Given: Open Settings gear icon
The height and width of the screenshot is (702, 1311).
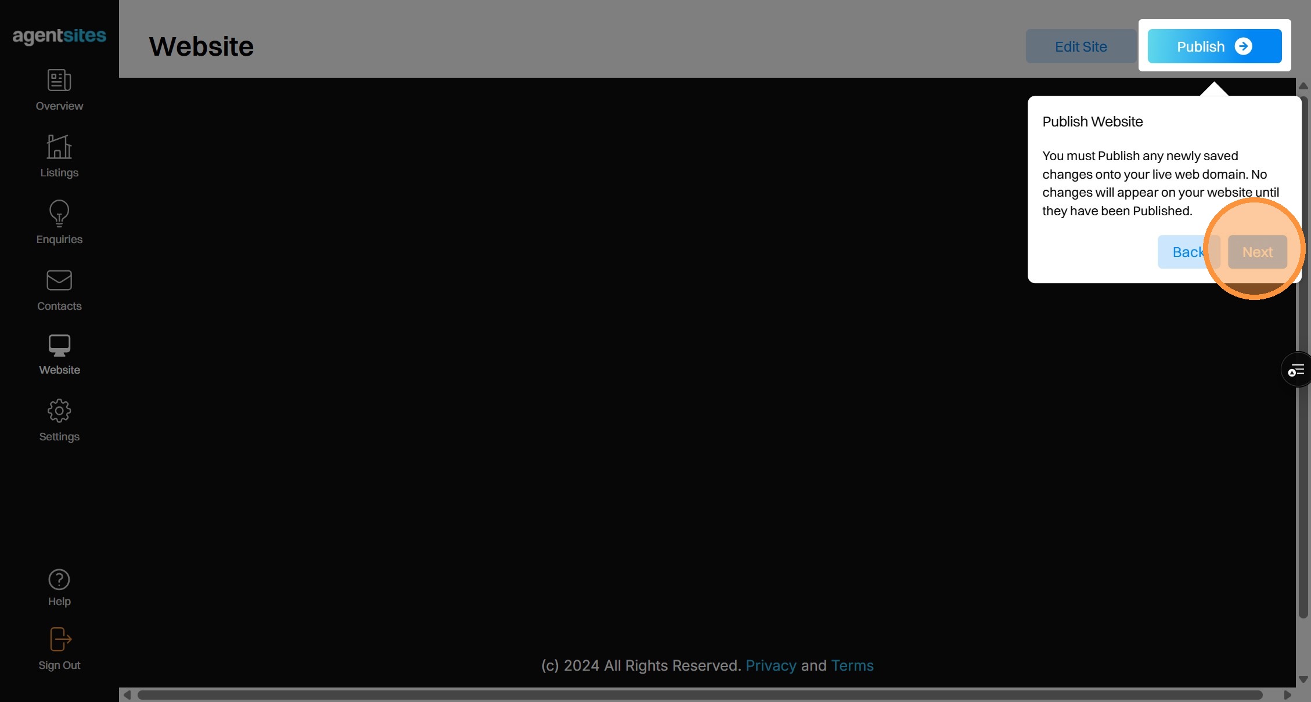Looking at the screenshot, I should (59, 411).
